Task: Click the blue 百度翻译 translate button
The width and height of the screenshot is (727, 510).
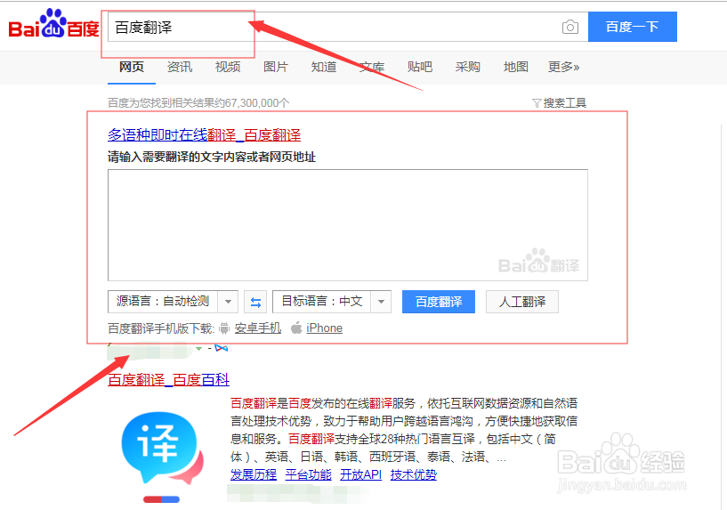Action: pos(439,302)
